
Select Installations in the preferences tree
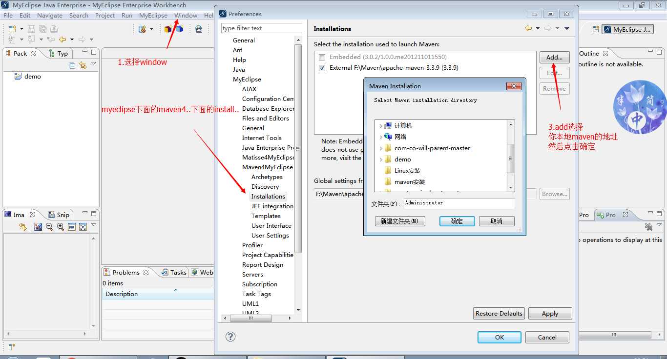tap(268, 196)
